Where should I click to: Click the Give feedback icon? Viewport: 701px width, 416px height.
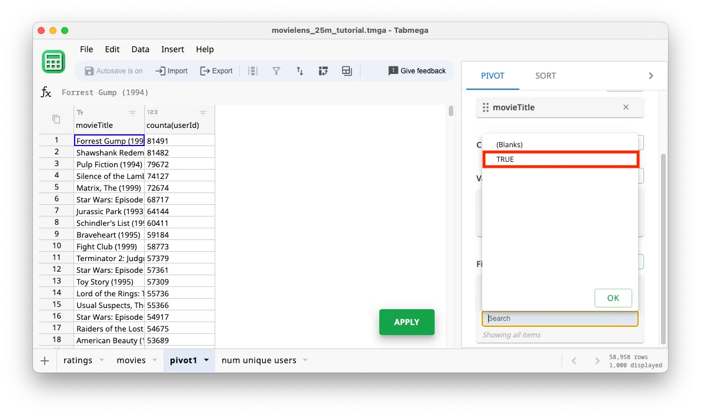tap(393, 70)
